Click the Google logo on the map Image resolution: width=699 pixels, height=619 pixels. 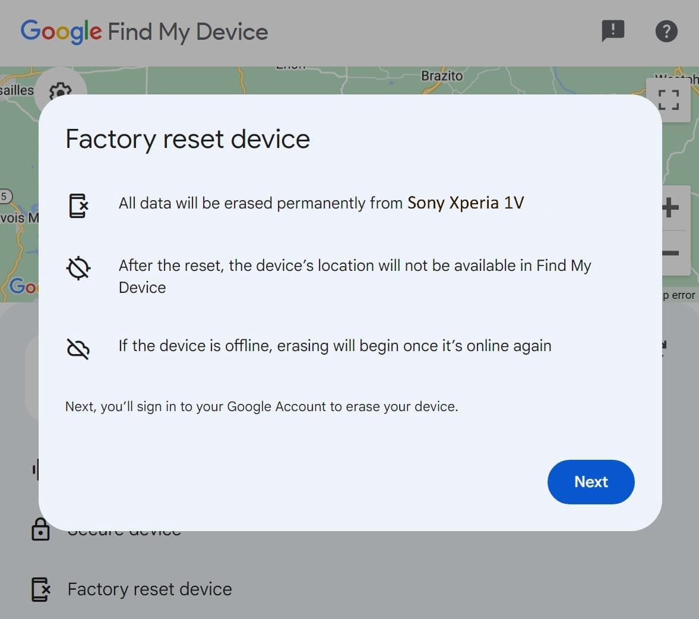(x=23, y=286)
